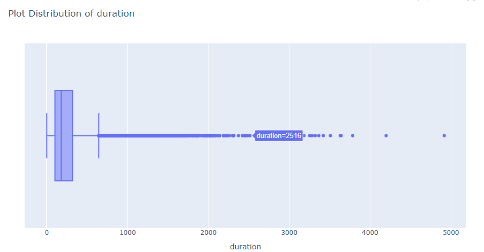The height and width of the screenshot is (252, 484).
Task: Click the x-axis tick label 2000
Action: pos(209,233)
